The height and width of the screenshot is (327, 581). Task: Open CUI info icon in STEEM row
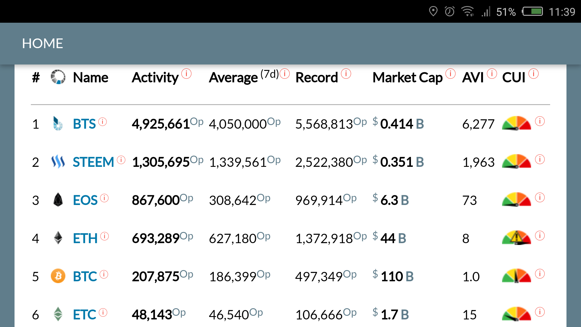[x=540, y=159]
